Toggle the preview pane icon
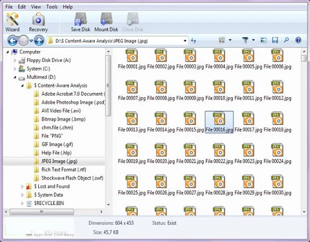Image resolution: width=310 pixels, height=242 pixels. (x=263, y=40)
